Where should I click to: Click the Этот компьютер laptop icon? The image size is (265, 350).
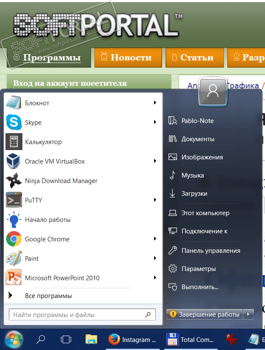[172, 213]
